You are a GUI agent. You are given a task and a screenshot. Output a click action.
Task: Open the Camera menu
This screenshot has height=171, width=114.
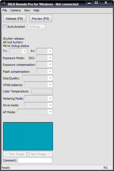15,10
